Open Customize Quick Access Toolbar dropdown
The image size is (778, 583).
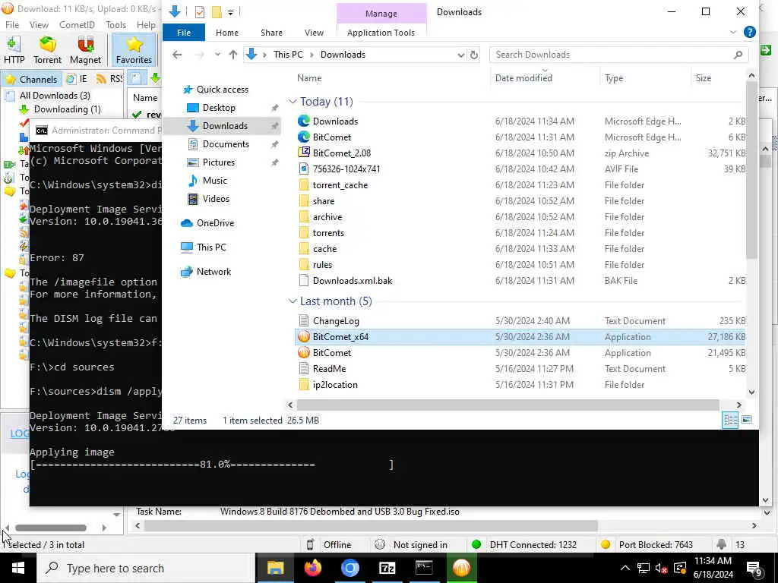coord(231,12)
